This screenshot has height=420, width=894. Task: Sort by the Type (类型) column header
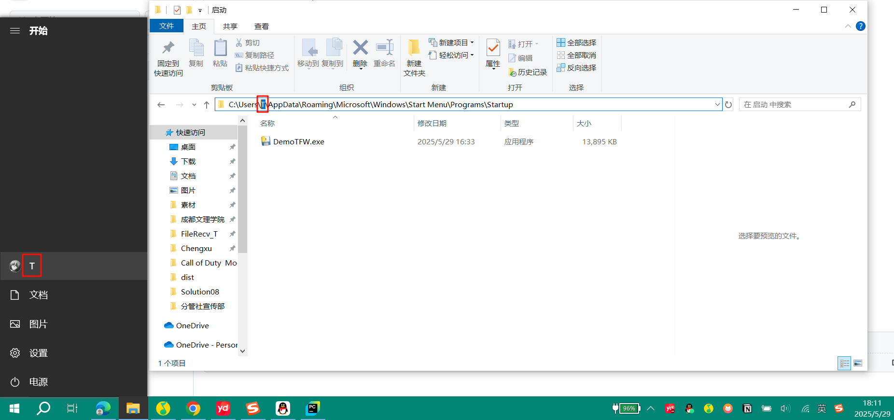point(537,123)
